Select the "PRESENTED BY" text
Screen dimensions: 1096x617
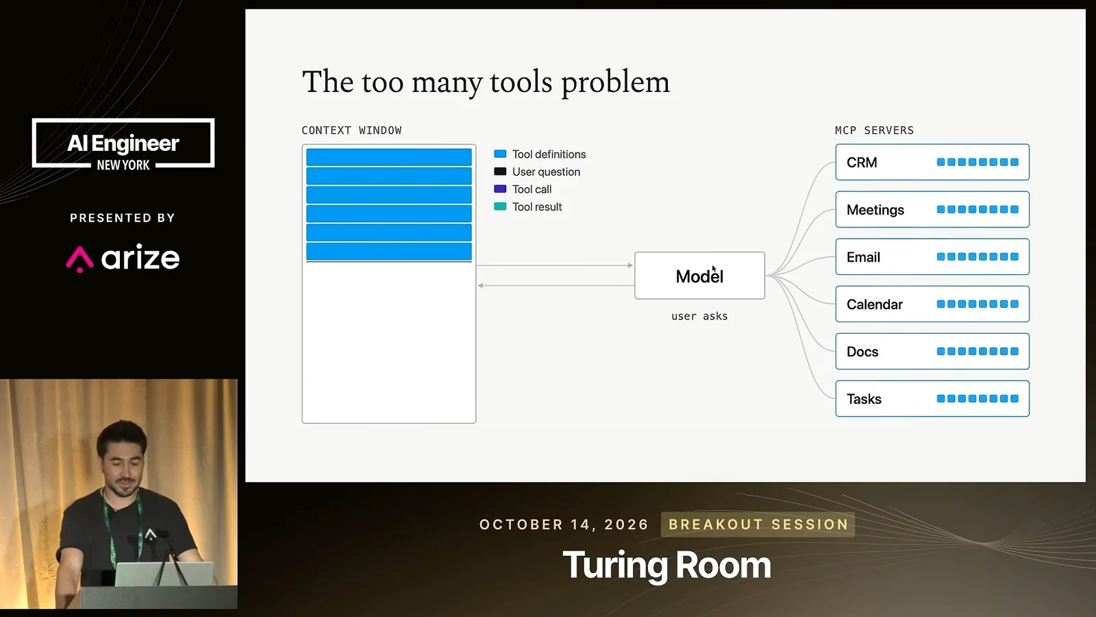click(123, 218)
